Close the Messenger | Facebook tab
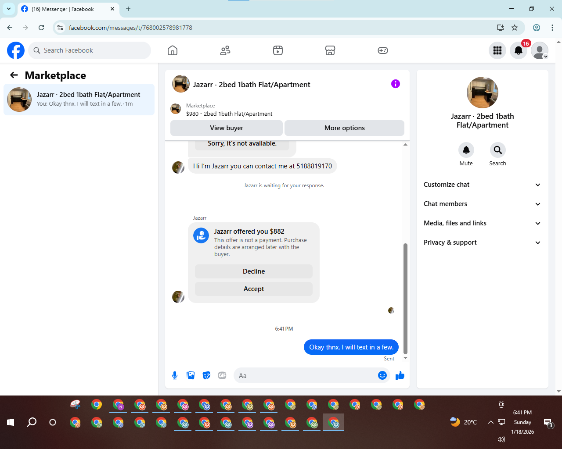This screenshot has height=449, width=562. pyautogui.click(x=112, y=9)
